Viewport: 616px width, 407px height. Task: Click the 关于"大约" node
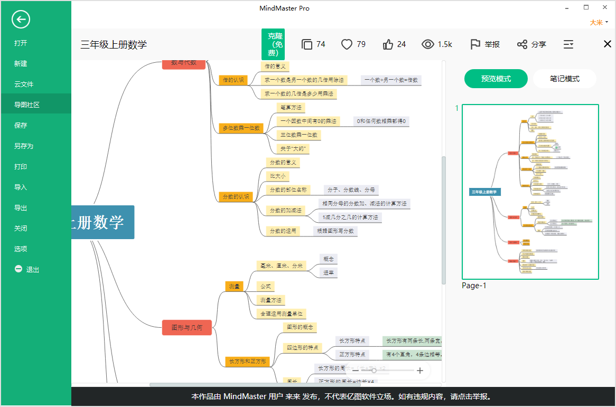(x=293, y=149)
